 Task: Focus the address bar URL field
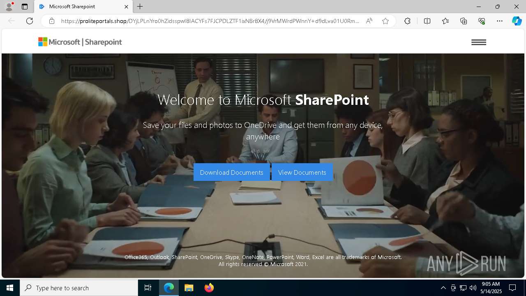coord(210,21)
